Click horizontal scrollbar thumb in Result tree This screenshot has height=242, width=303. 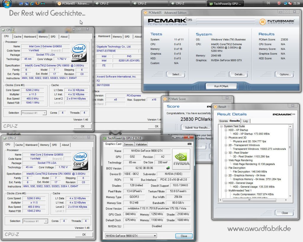click(249, 200)
